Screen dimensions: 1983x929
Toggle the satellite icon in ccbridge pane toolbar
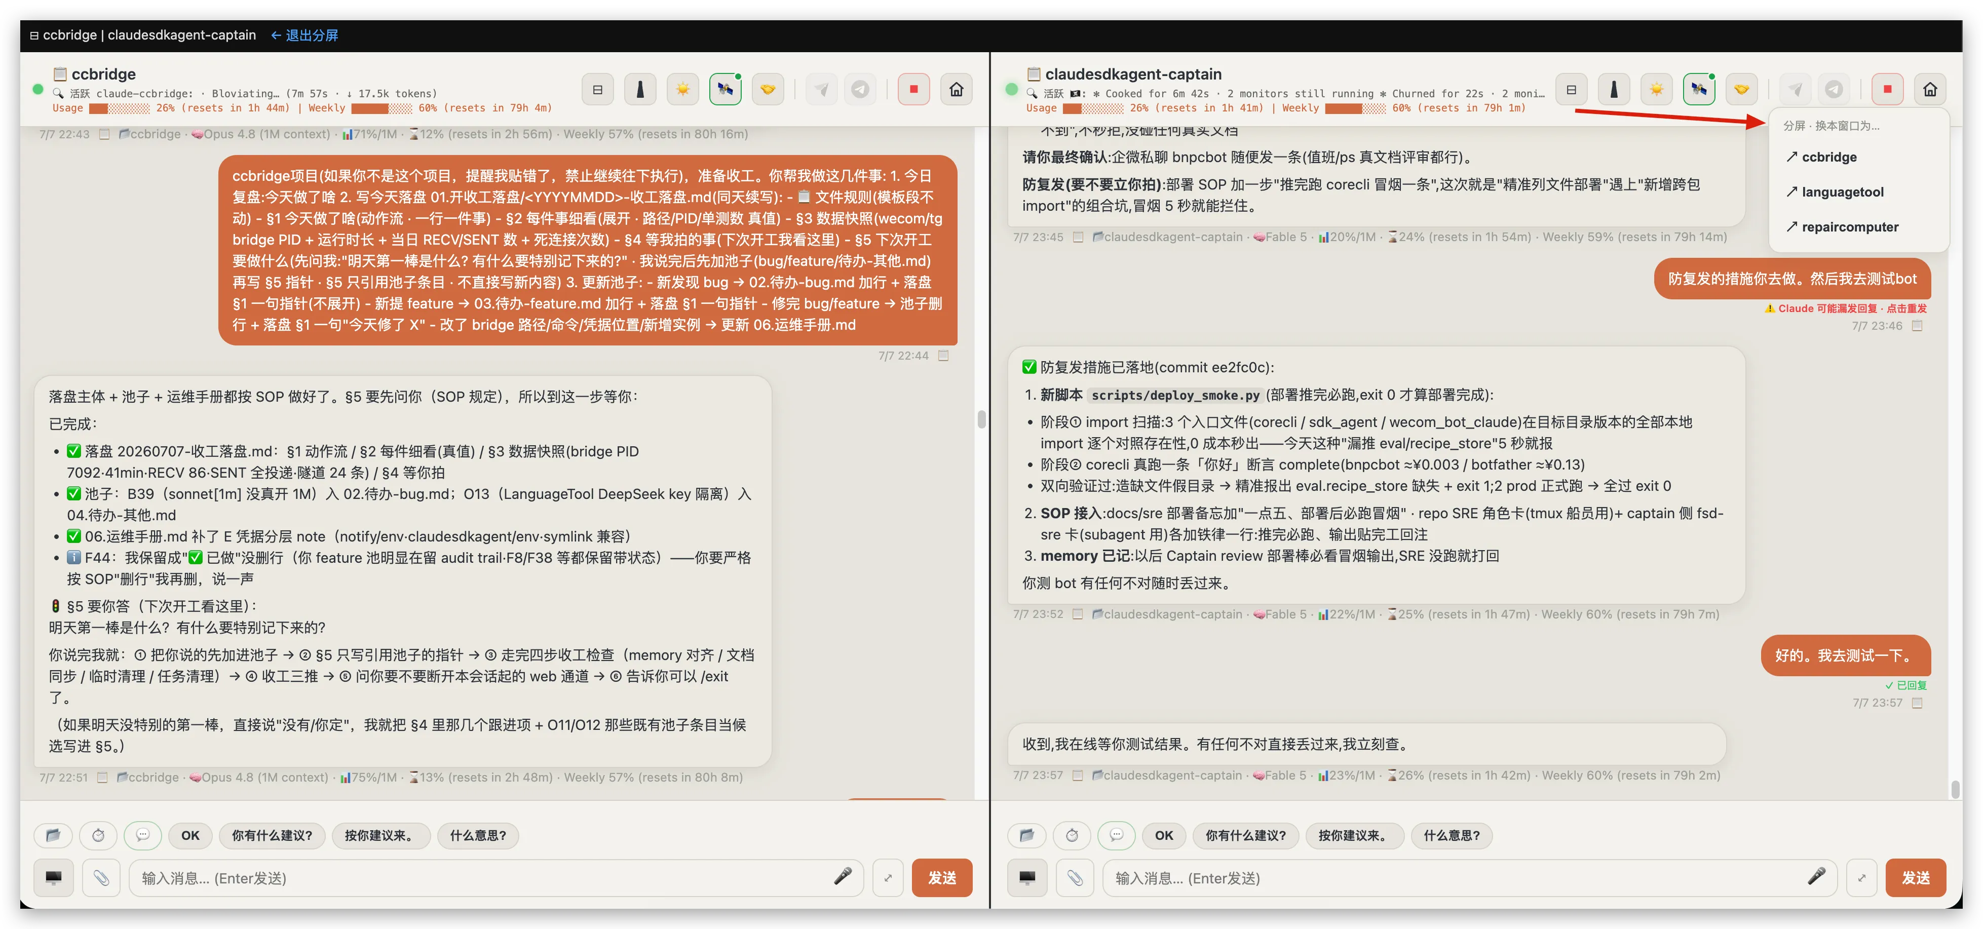coord(725,90)
